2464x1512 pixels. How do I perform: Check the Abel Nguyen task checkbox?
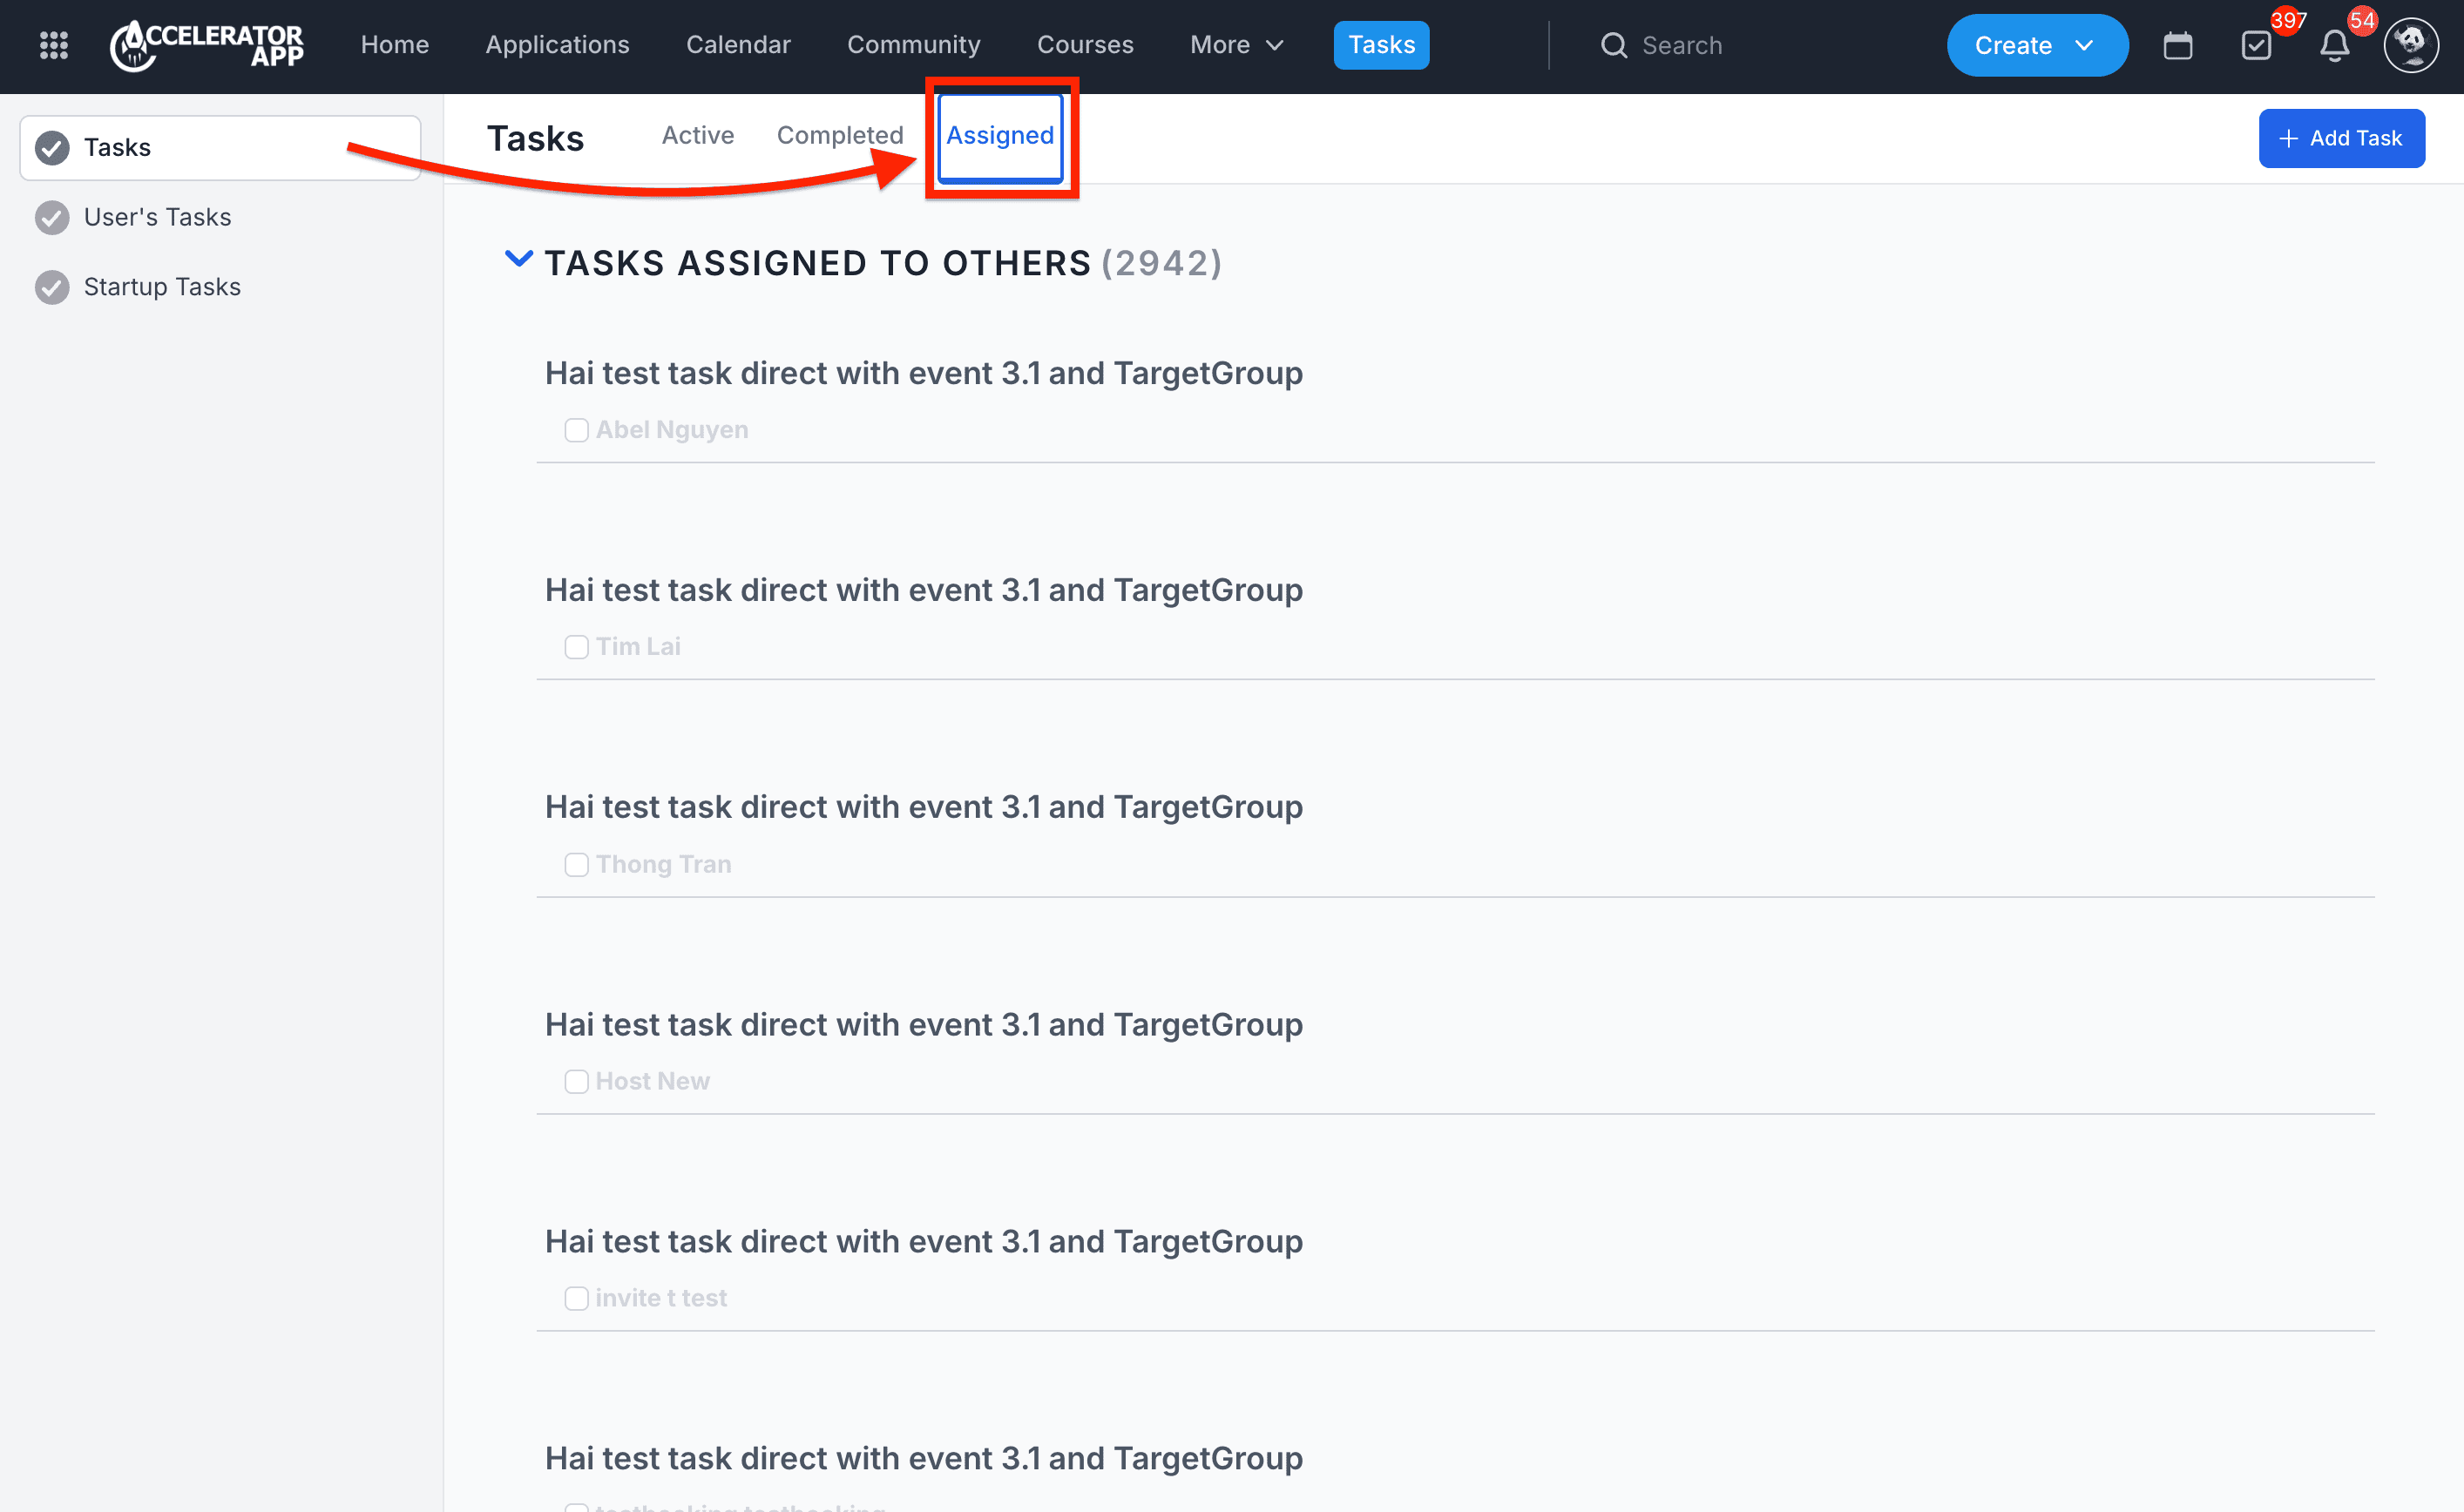click(576, 430)
